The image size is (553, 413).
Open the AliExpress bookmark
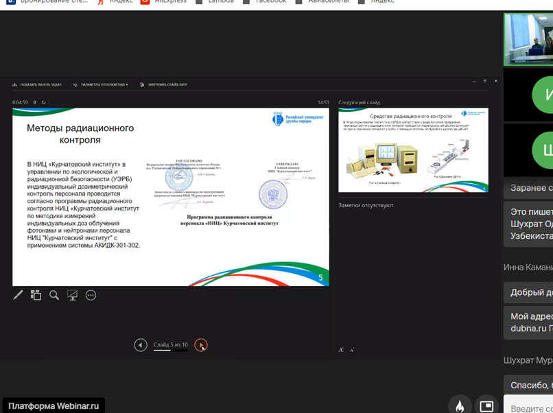pos(163,2)
